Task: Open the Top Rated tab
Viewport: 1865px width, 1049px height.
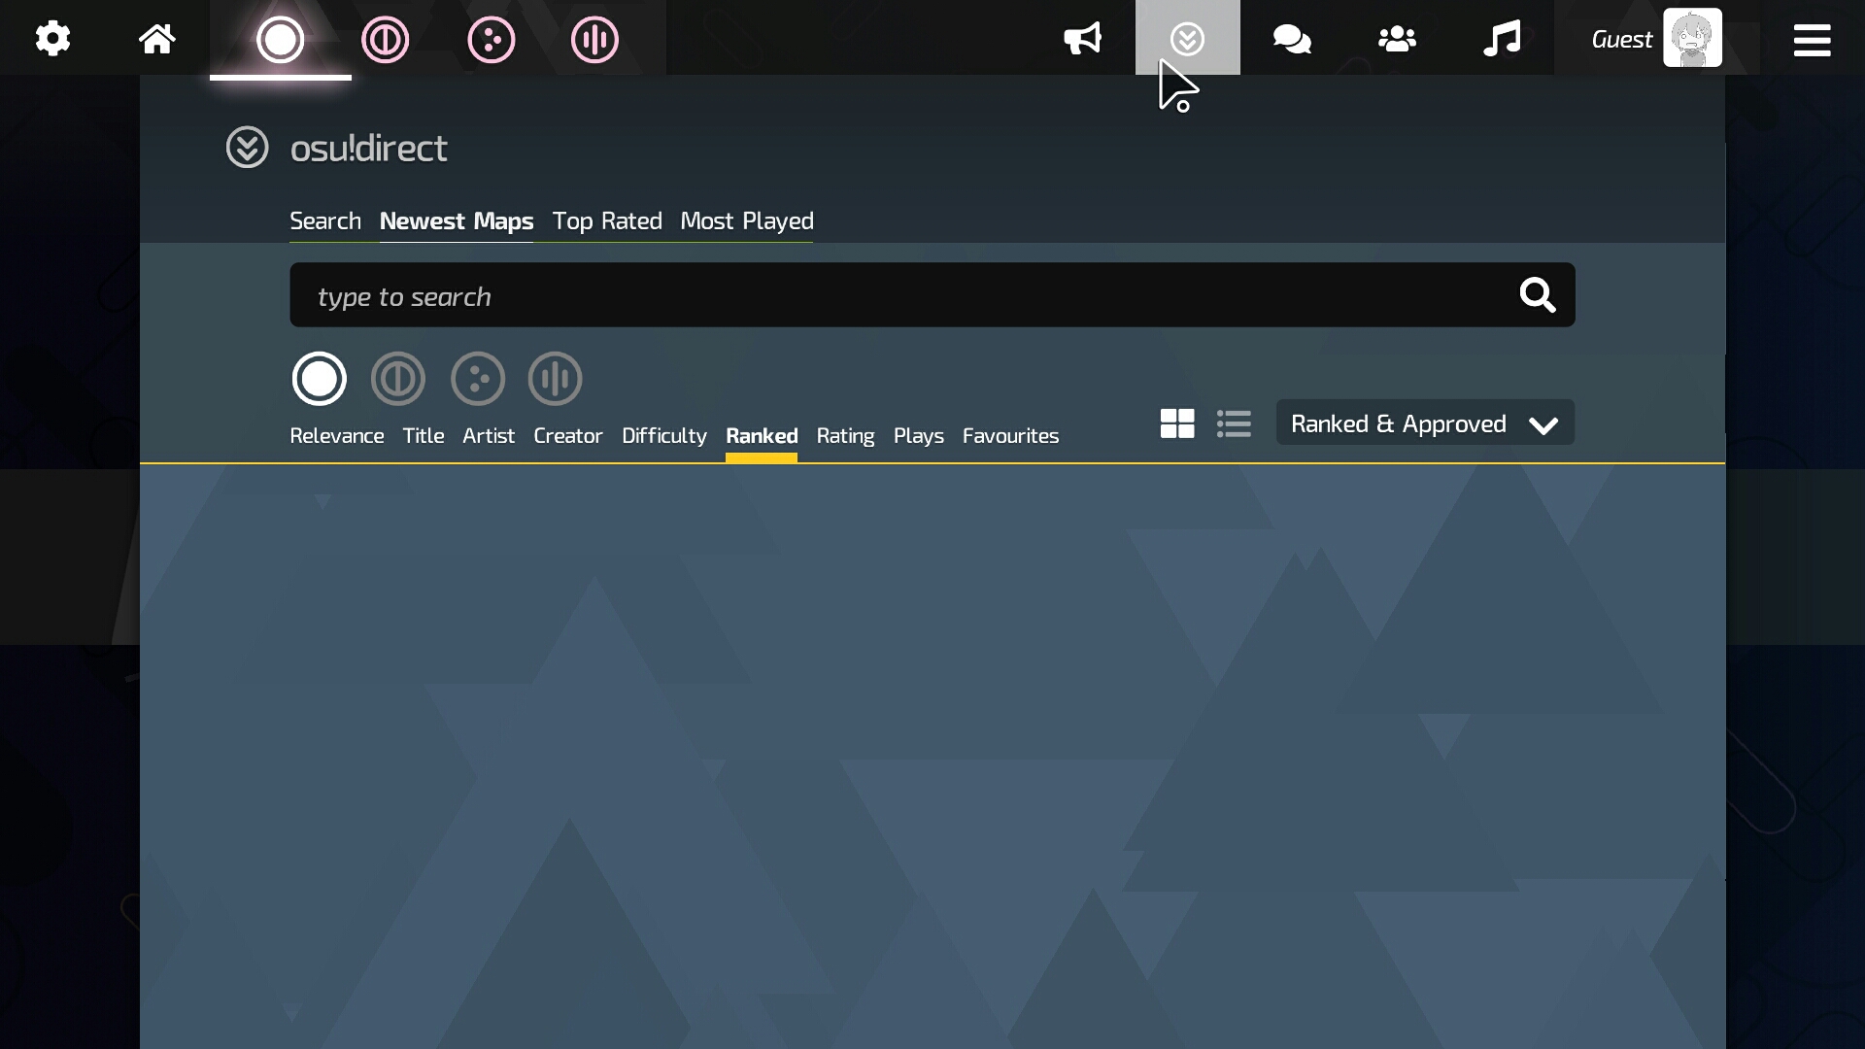Action: 607,221
